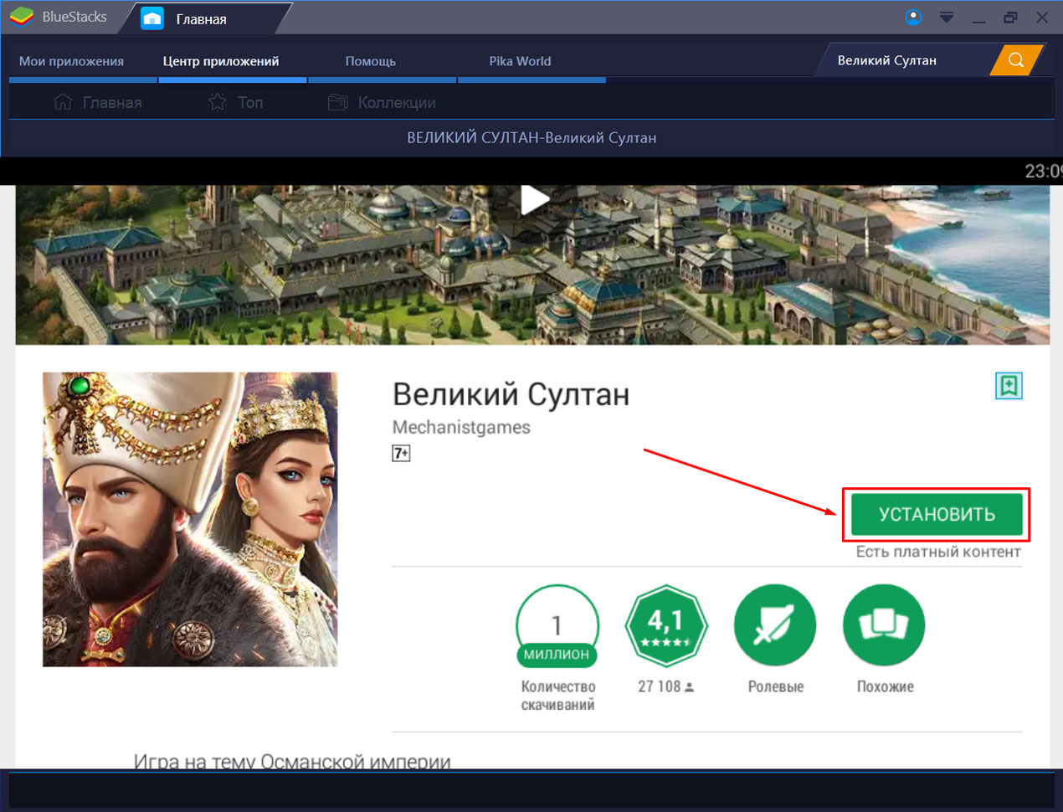Open the title bar dropdown arrow menu
The height and width of the screenshot is (812, 1063).
tap(947, 18)
